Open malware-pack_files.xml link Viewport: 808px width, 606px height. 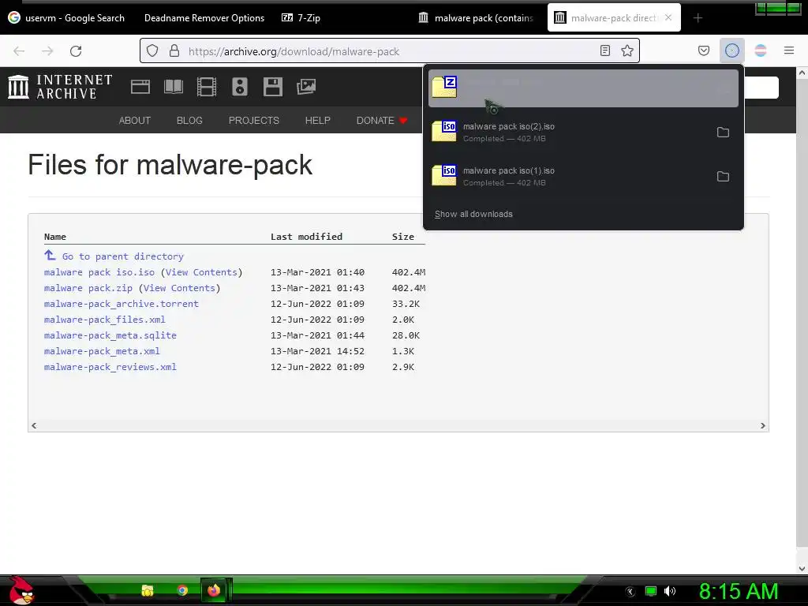pos(105,320)
